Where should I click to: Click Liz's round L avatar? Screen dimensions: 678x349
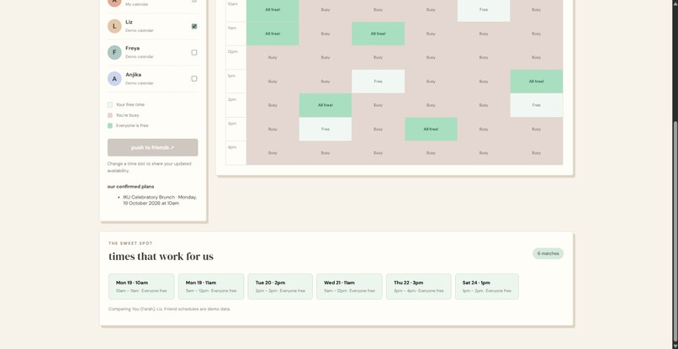114,26
